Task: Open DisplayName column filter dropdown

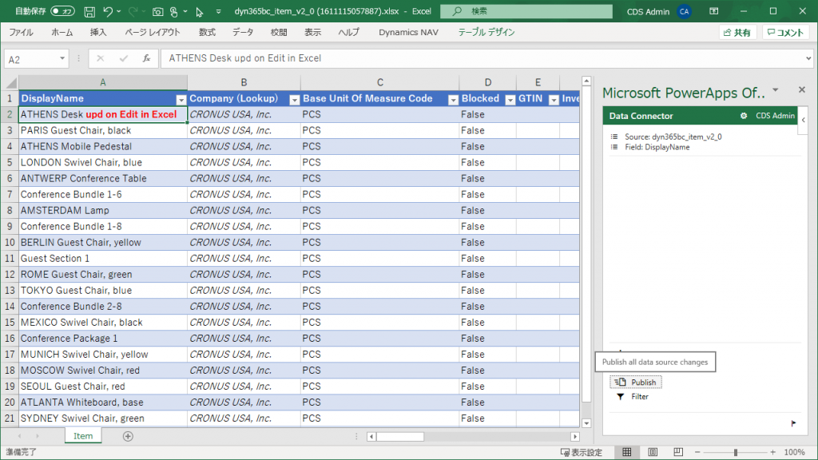Action: coord(181,99)
